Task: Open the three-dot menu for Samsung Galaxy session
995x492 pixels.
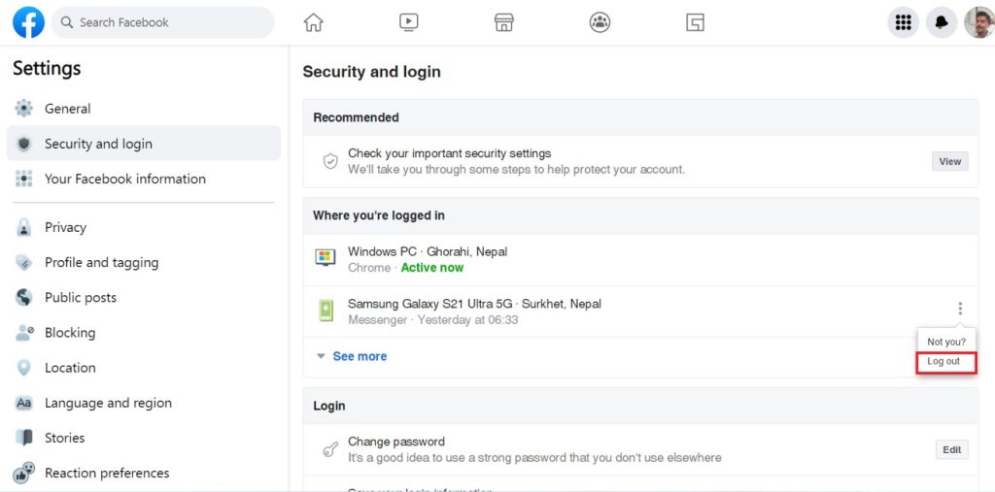Action: click(960, 309)
